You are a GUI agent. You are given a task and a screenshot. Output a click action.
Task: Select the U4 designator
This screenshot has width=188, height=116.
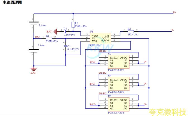[x=110, y=76]
